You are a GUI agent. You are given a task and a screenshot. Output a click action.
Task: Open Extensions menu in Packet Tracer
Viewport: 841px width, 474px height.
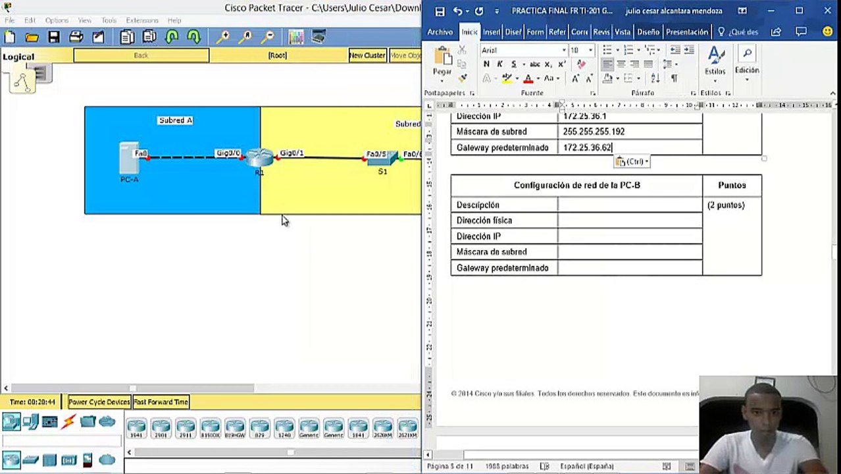point(142,20)
